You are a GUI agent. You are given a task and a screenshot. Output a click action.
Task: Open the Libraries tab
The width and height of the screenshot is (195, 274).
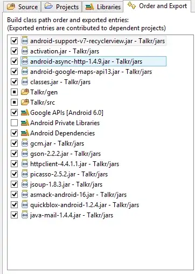[103, 7]
